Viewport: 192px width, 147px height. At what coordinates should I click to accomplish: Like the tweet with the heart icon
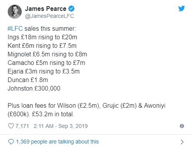[x=11, y=126]
